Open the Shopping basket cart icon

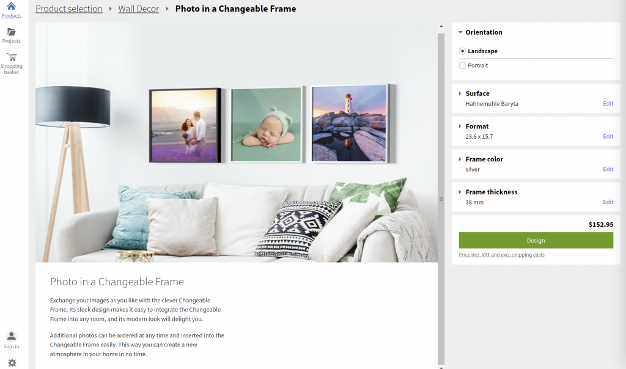point(11,57)
